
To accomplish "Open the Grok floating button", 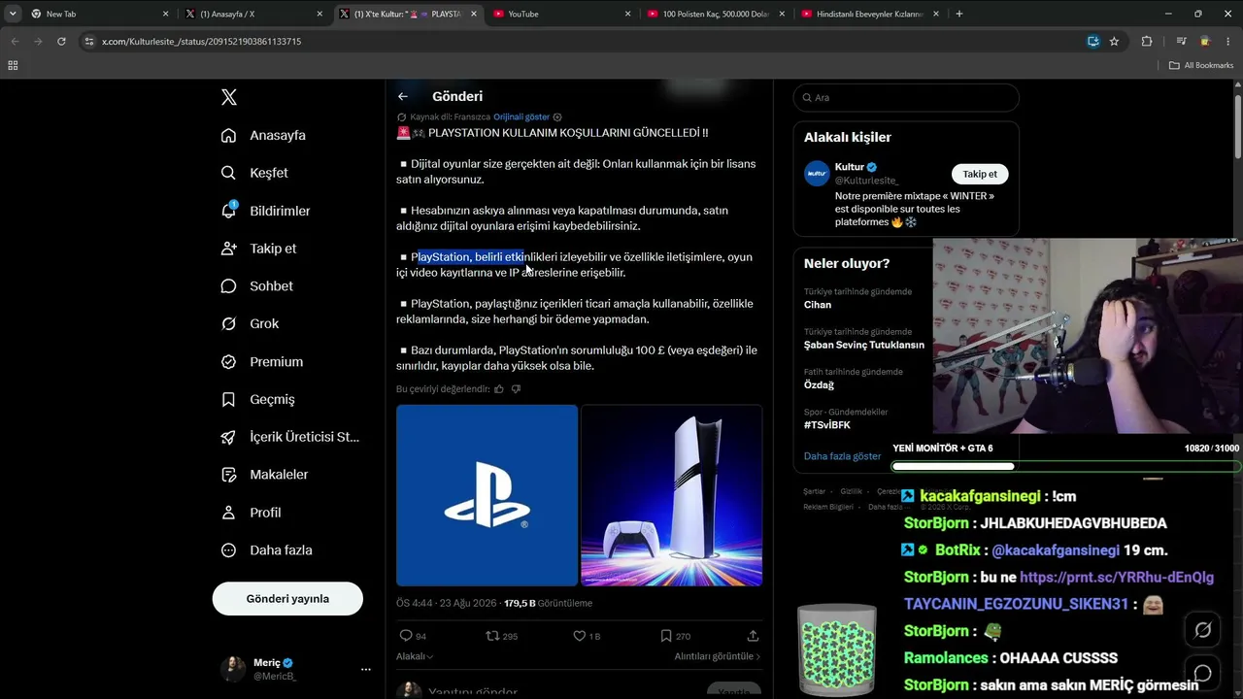I will 1202,630.
